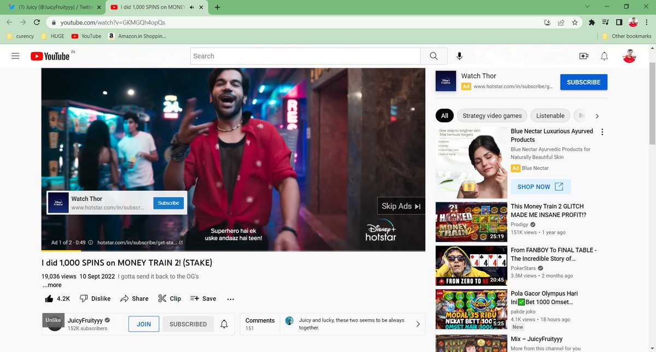Create a clip of the video
The width and height of the screenshot is (656, 352).
click(x=169, y=298)
